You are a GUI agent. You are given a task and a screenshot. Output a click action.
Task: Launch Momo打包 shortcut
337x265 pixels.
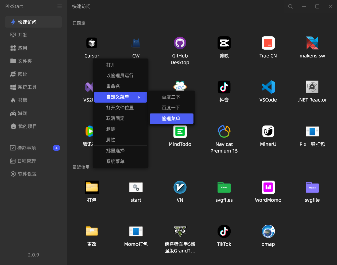(x=136, y=231)
